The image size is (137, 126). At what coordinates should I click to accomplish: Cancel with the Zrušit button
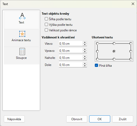(123, 119)
